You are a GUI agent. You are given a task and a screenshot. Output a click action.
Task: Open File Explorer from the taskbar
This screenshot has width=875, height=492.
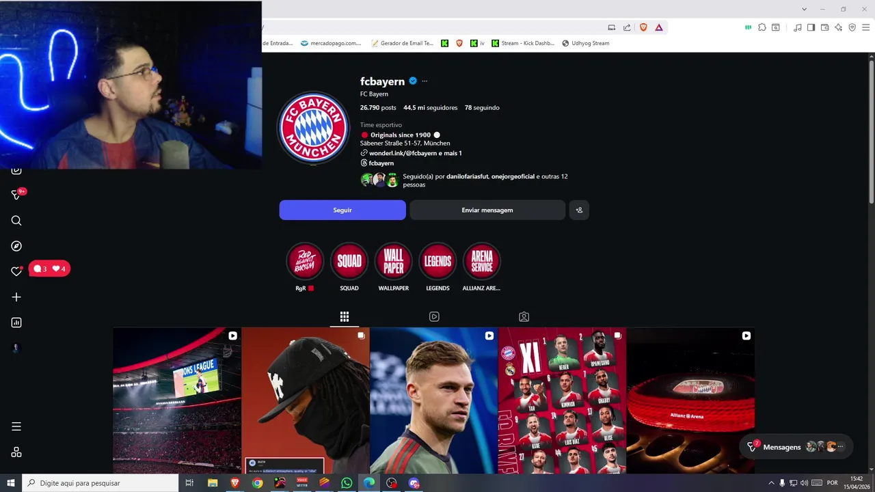pyautogui.click(x=213, y=483)
